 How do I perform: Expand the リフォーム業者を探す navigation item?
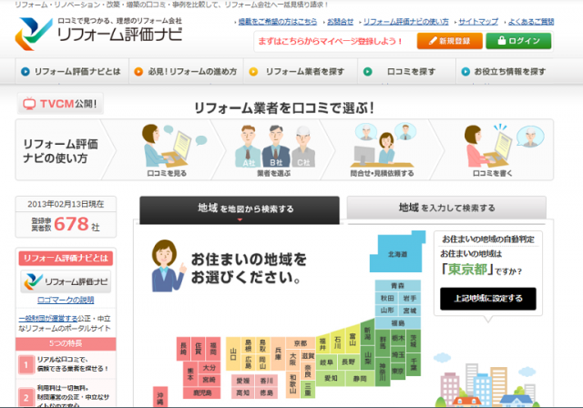pos(299,71)
